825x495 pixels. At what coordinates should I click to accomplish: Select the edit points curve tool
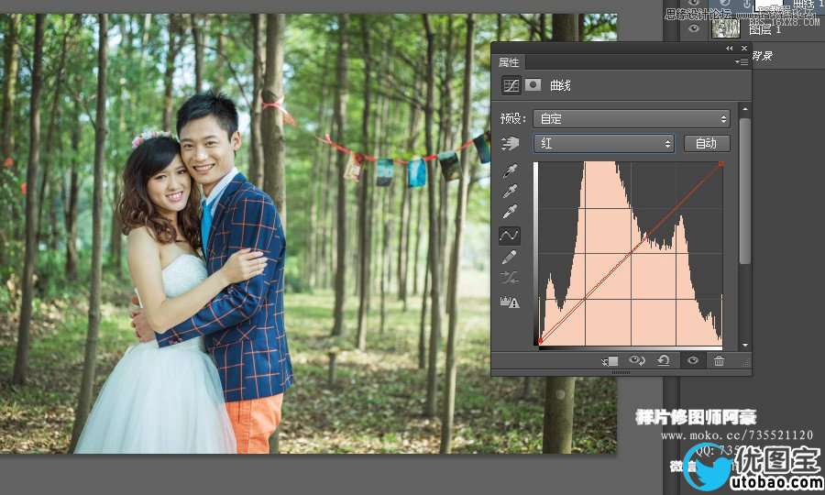pyautogui.click(x=510, y=236)
